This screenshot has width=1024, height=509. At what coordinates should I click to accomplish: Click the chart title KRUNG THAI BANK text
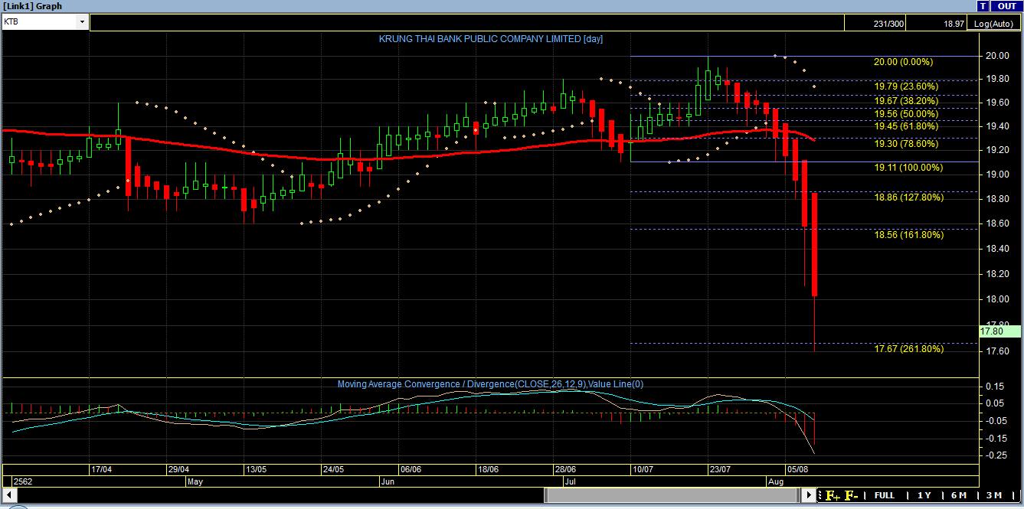pyautogui.click(x=491, y=39)
